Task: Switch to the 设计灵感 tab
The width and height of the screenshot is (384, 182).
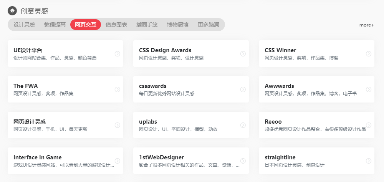Action: coord(24,25)
